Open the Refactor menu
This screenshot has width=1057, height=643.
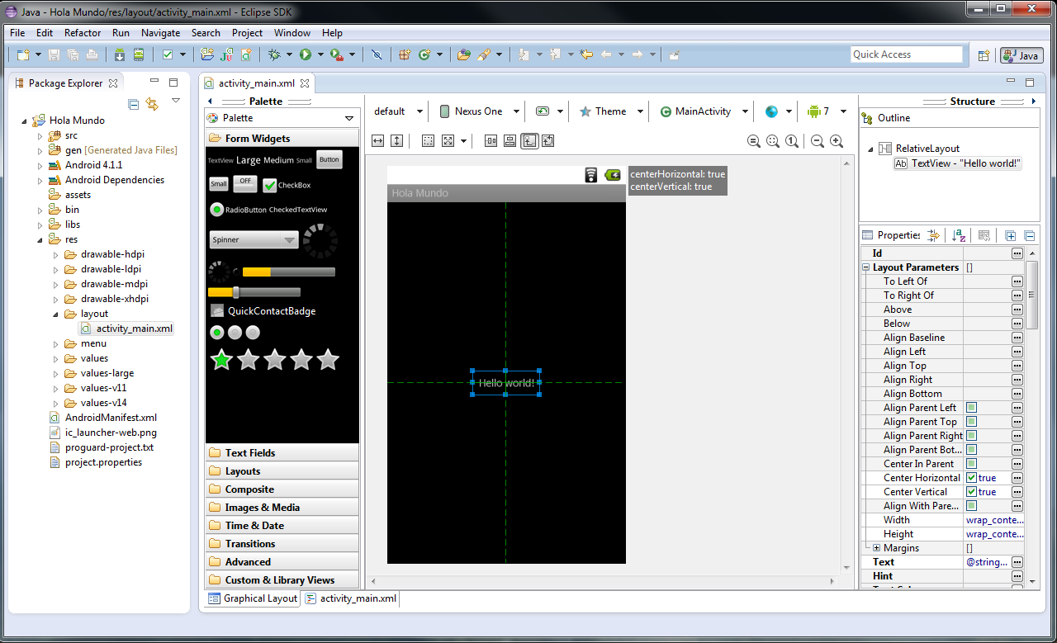click(83, 33)
